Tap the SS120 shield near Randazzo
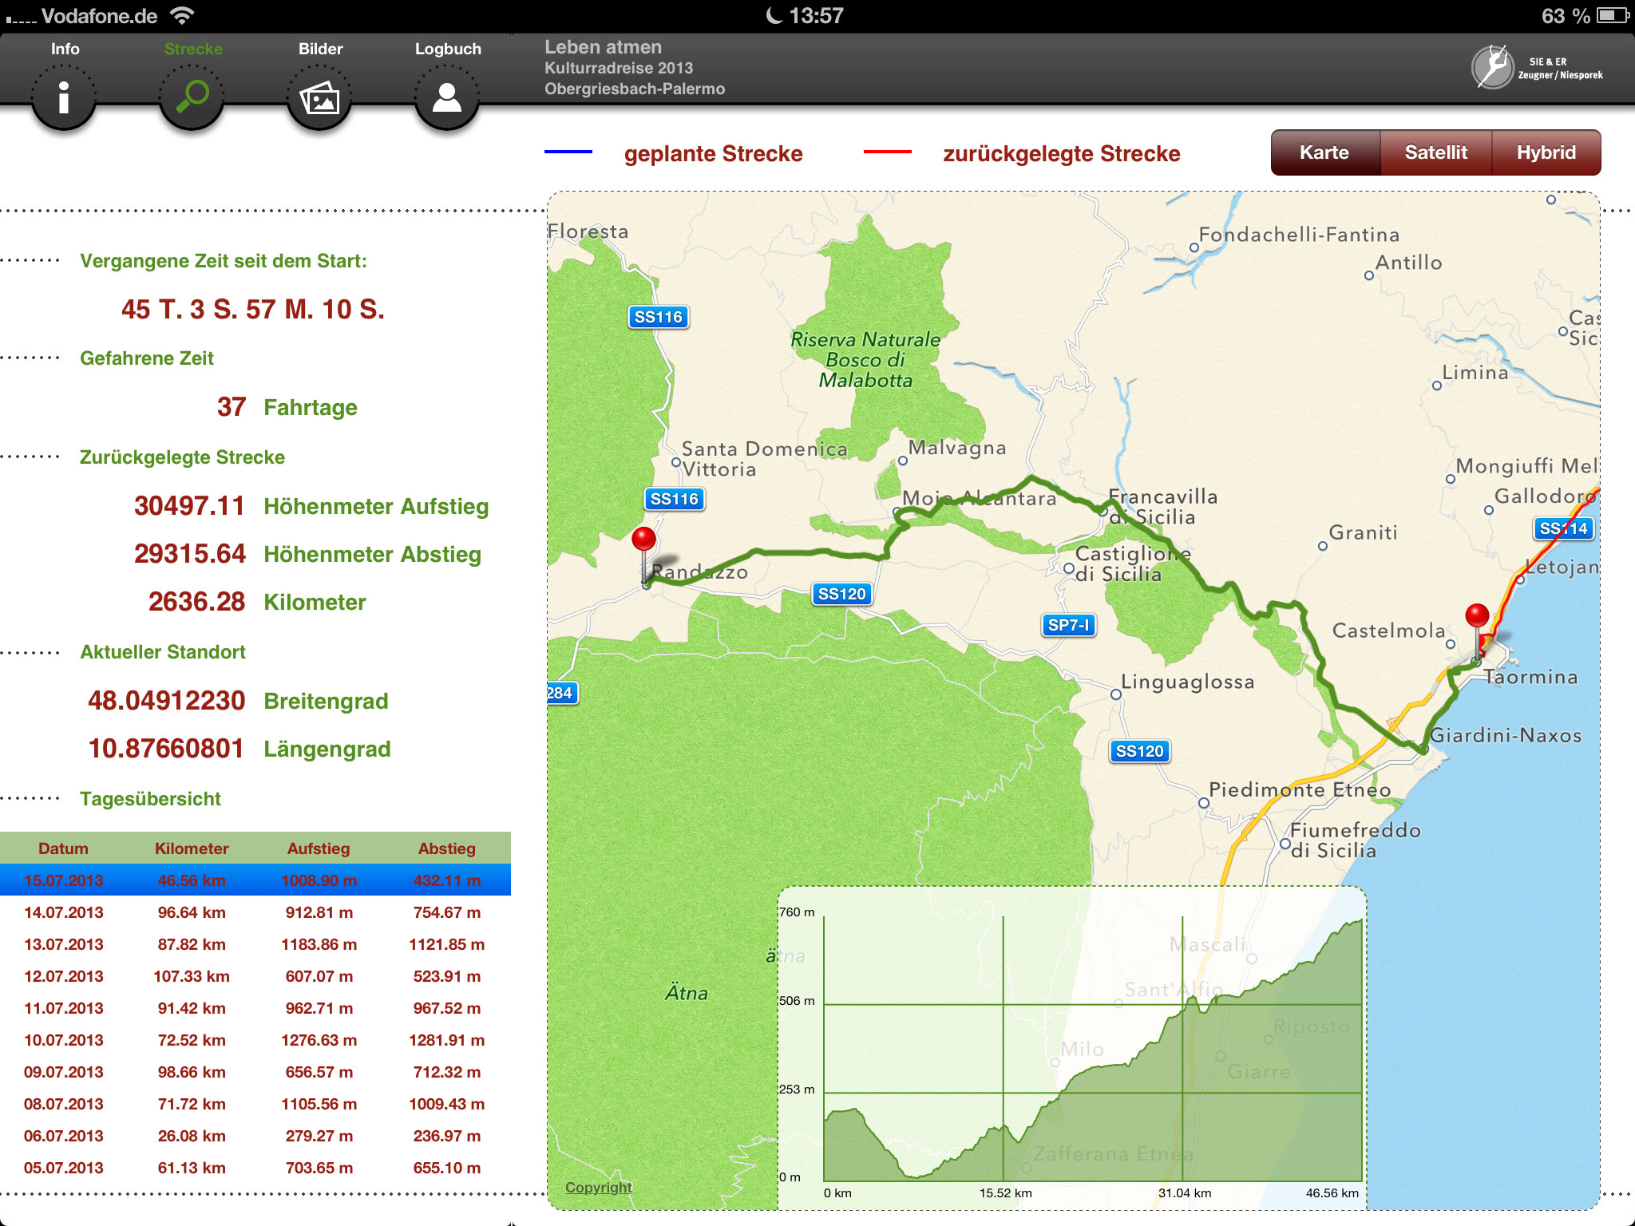1635x1226 pixels. click(x=841, y=594)
